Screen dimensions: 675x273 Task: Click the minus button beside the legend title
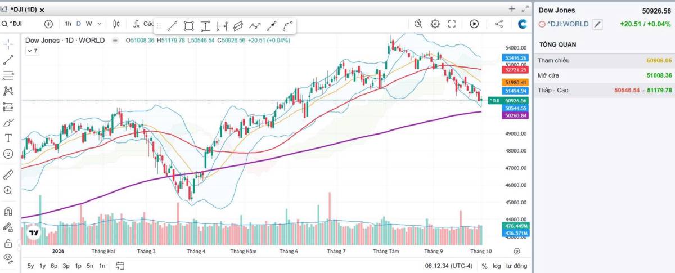click(115, 41)
